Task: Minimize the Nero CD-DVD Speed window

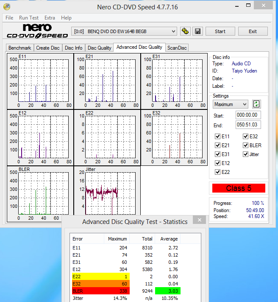Action: (237, 6)
